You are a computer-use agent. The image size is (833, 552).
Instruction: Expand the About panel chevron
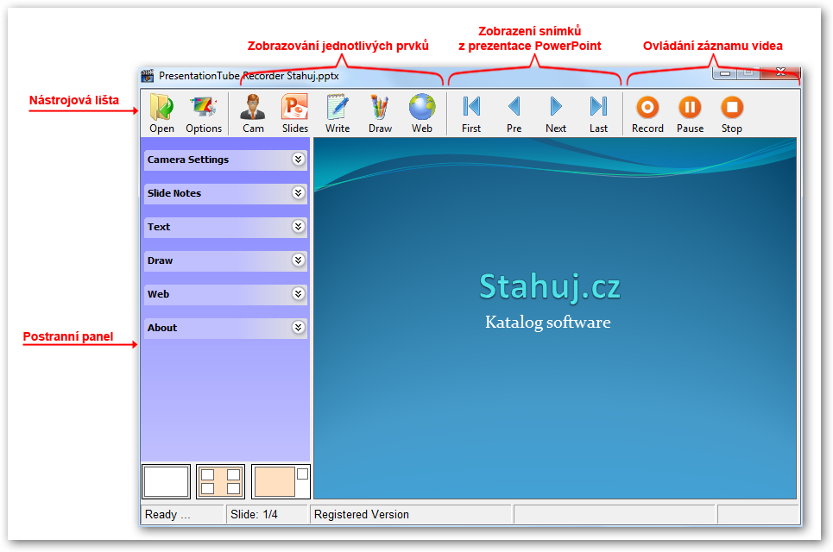[x=299, y=328]
